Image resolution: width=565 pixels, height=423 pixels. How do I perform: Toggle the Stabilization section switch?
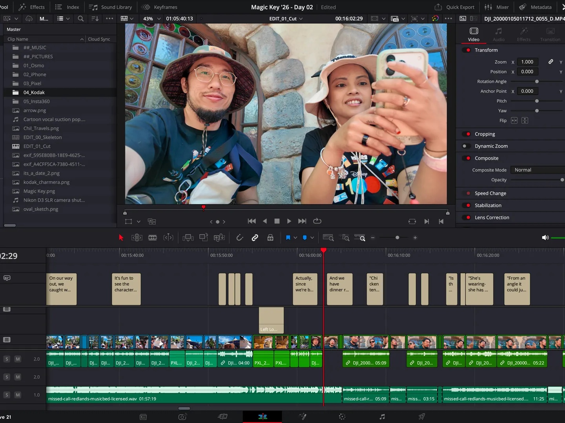(467, 205)
